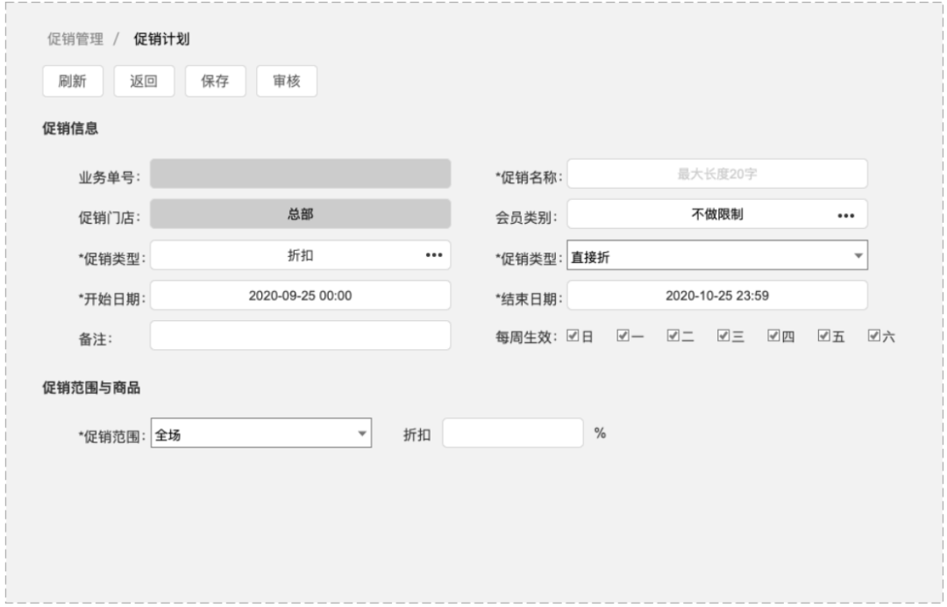Click the 促销门店 总部 field
This screenshot has width=947, height=607.
point(300,214)
